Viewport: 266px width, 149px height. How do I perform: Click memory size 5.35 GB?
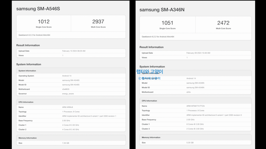(190, 143)
